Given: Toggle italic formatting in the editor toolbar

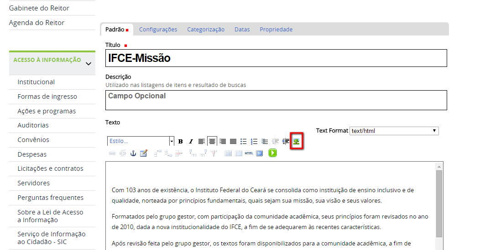Looking at the screenshot, I should point(191,141).
